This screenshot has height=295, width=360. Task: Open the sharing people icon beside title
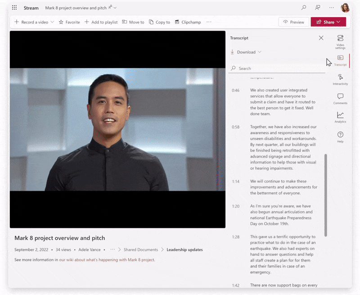(x=110, y=7)
